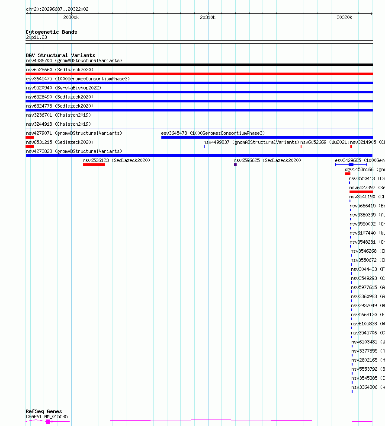Click the nsv6531215 (Sedlazeck2020) label
This screenshot has width=385, height=426.
coord(60,142)
